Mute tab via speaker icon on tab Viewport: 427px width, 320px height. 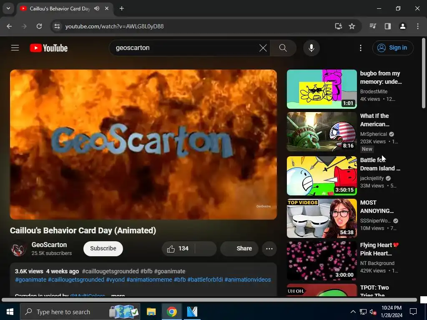97,8
